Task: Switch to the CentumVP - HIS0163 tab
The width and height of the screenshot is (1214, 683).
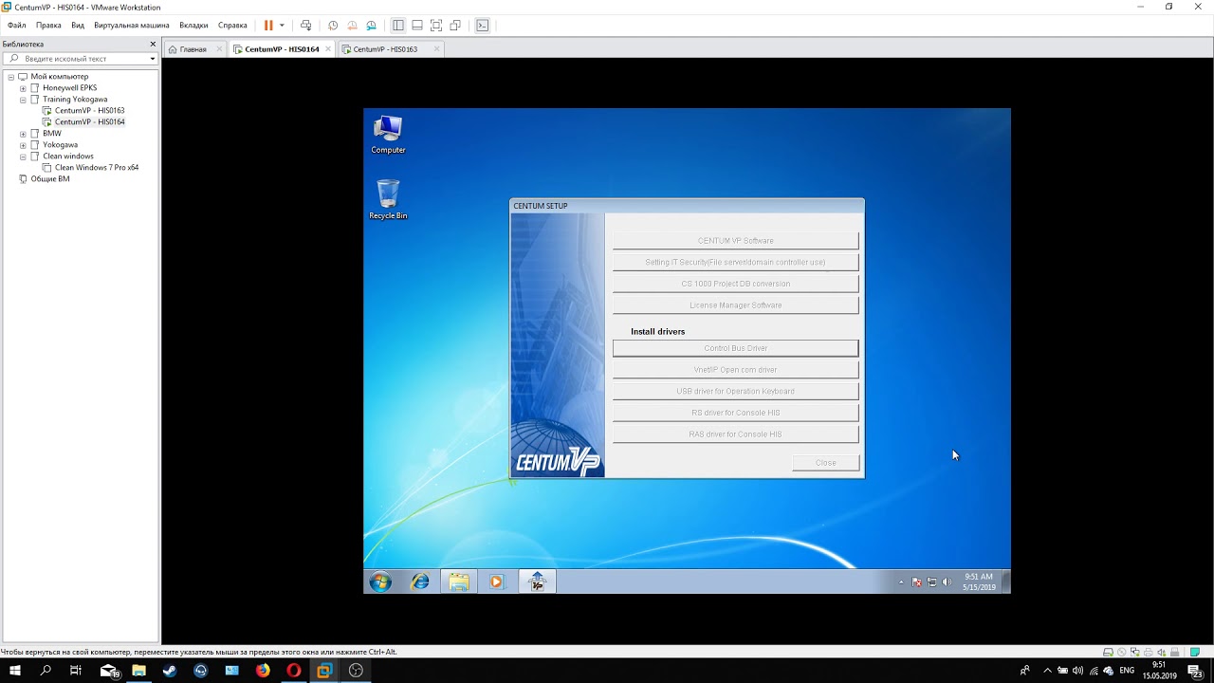Action: point(385,49)
